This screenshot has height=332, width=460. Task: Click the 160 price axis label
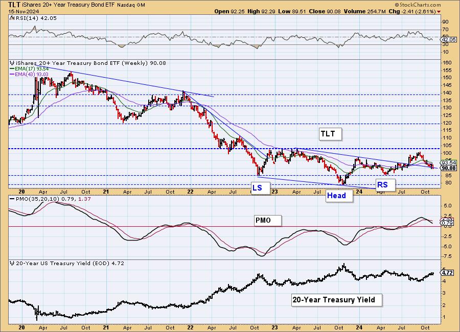pyautogui.click(x=447, y=63)
